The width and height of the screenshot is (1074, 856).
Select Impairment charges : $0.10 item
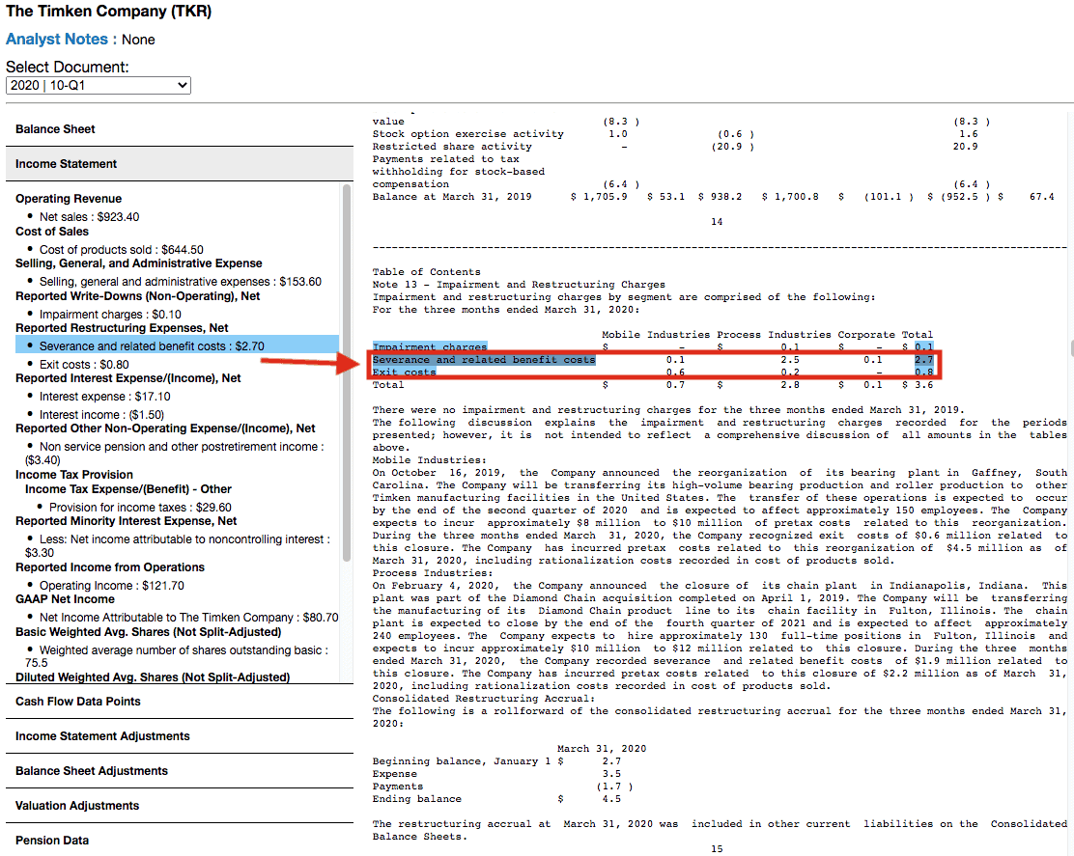pyautogui.click(x=110, y=315)
